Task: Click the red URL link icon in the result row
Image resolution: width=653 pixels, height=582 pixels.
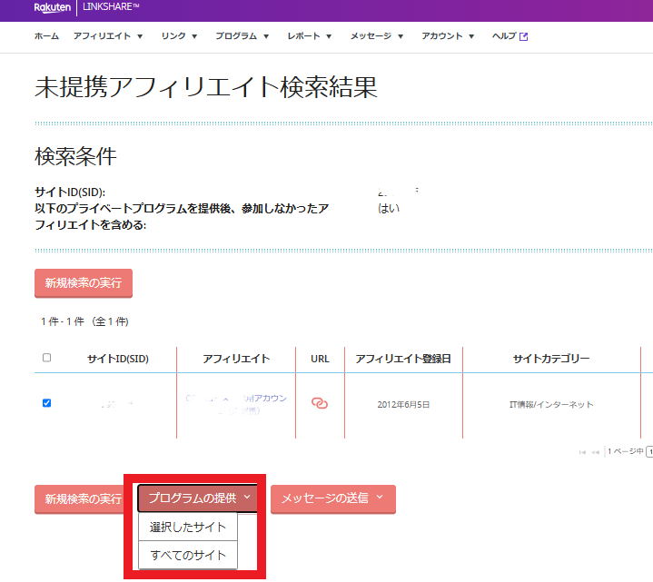Action: click(320, 403)
